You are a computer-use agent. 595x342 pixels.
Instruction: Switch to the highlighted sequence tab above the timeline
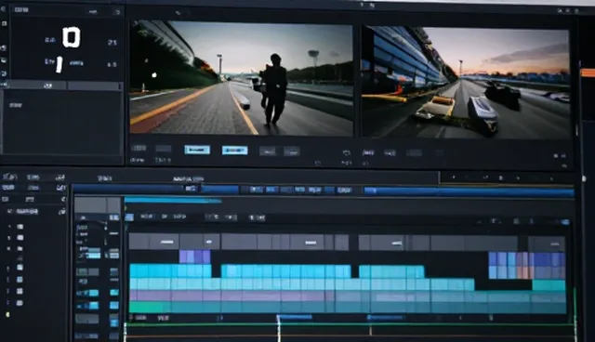coord(189,178)
